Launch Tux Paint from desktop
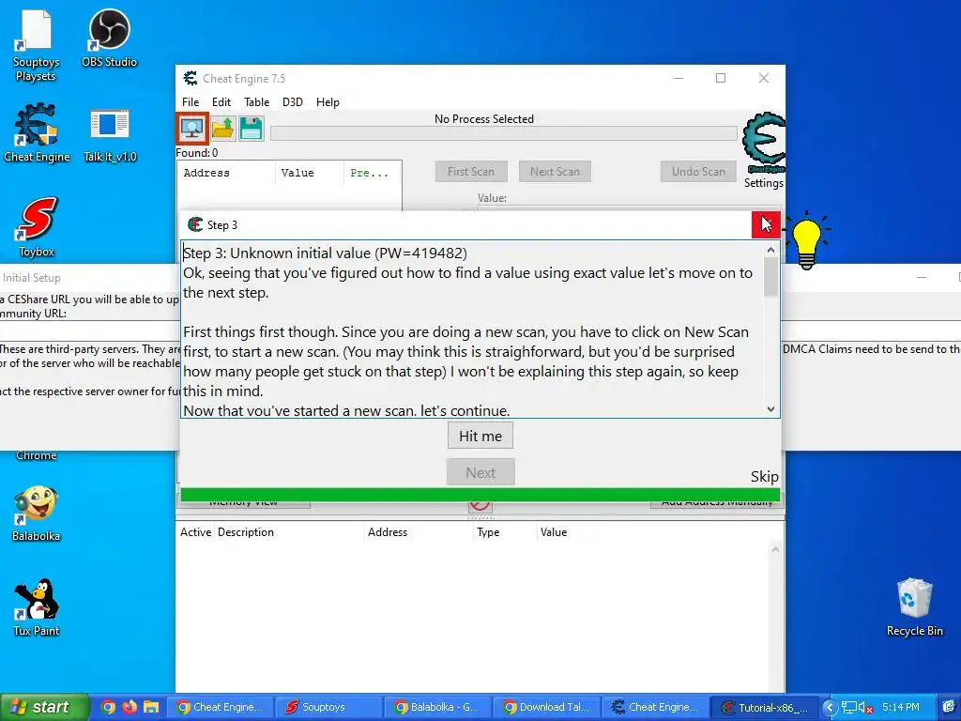 [37, 607]
